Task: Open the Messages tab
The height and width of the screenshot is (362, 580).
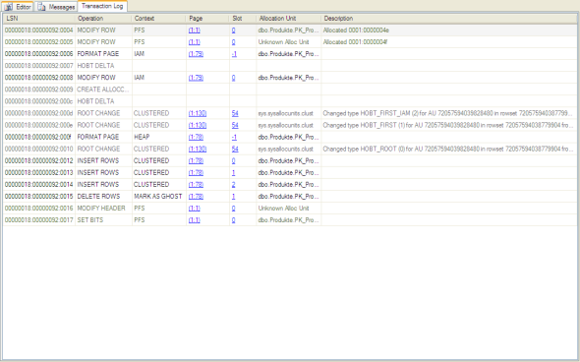Action: 56,7
